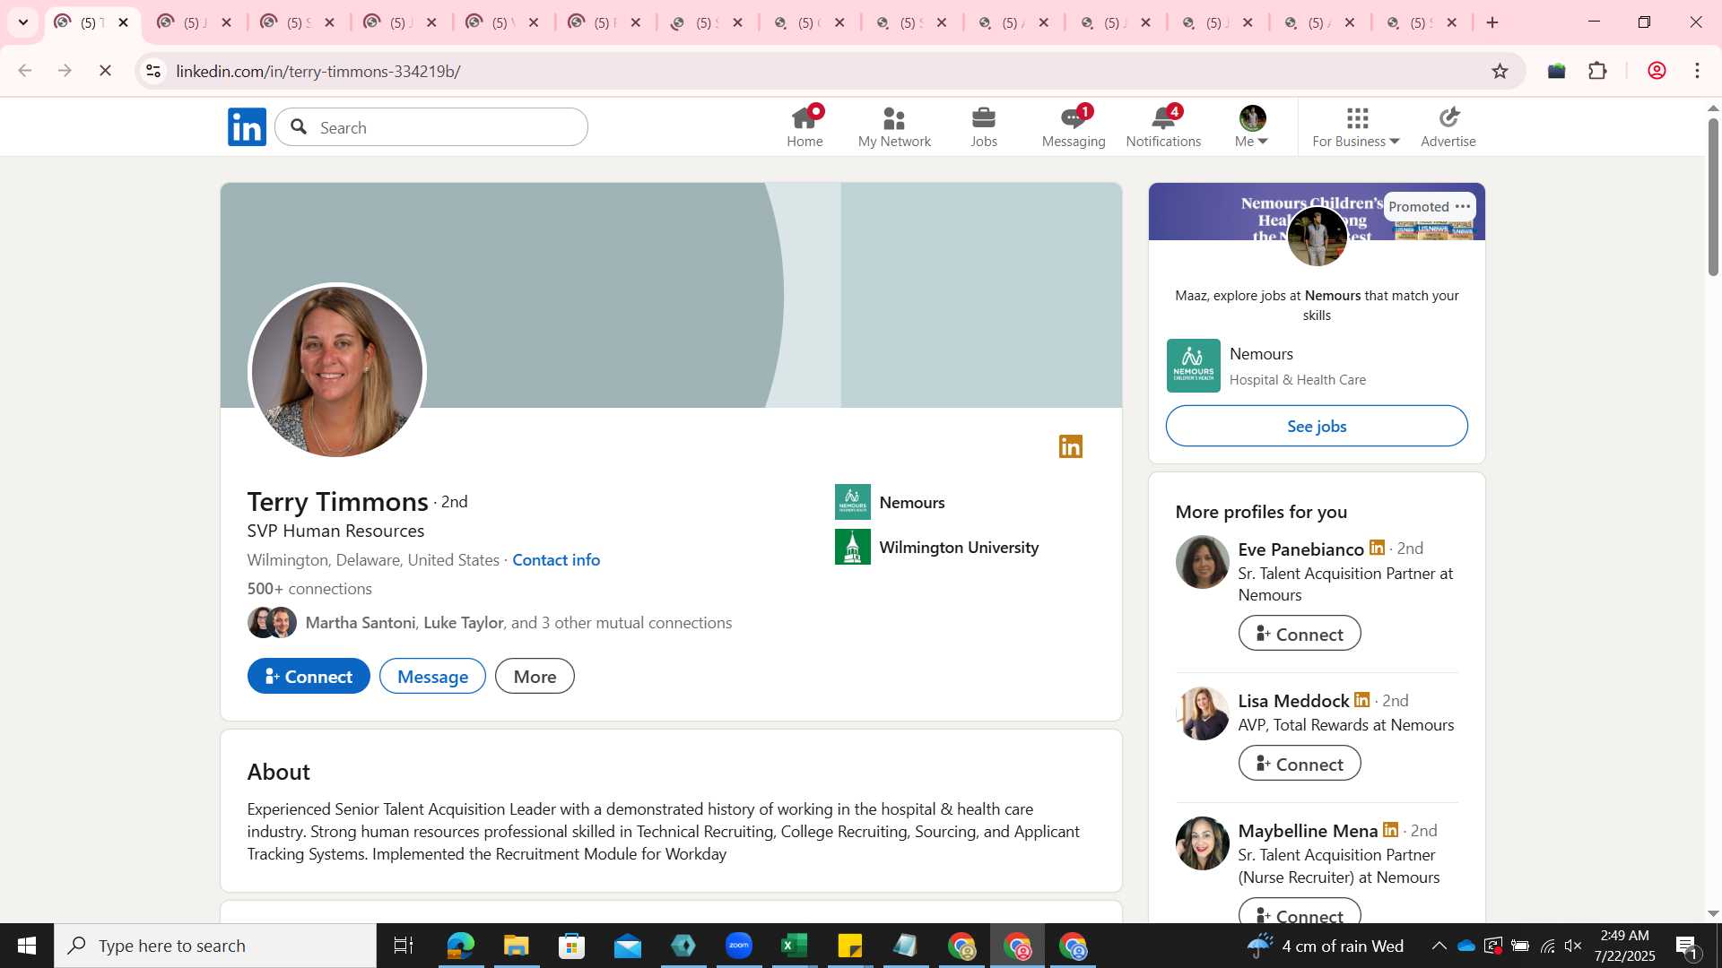
Task: Open Chrome three-dot menu
Action: [1697, 71]
